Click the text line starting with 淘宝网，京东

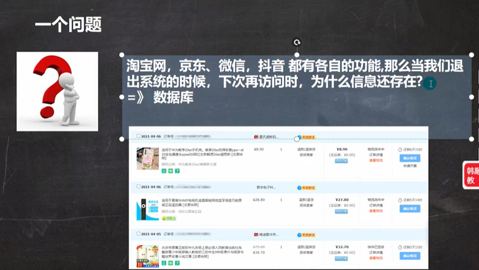click(x=295, y=66)
